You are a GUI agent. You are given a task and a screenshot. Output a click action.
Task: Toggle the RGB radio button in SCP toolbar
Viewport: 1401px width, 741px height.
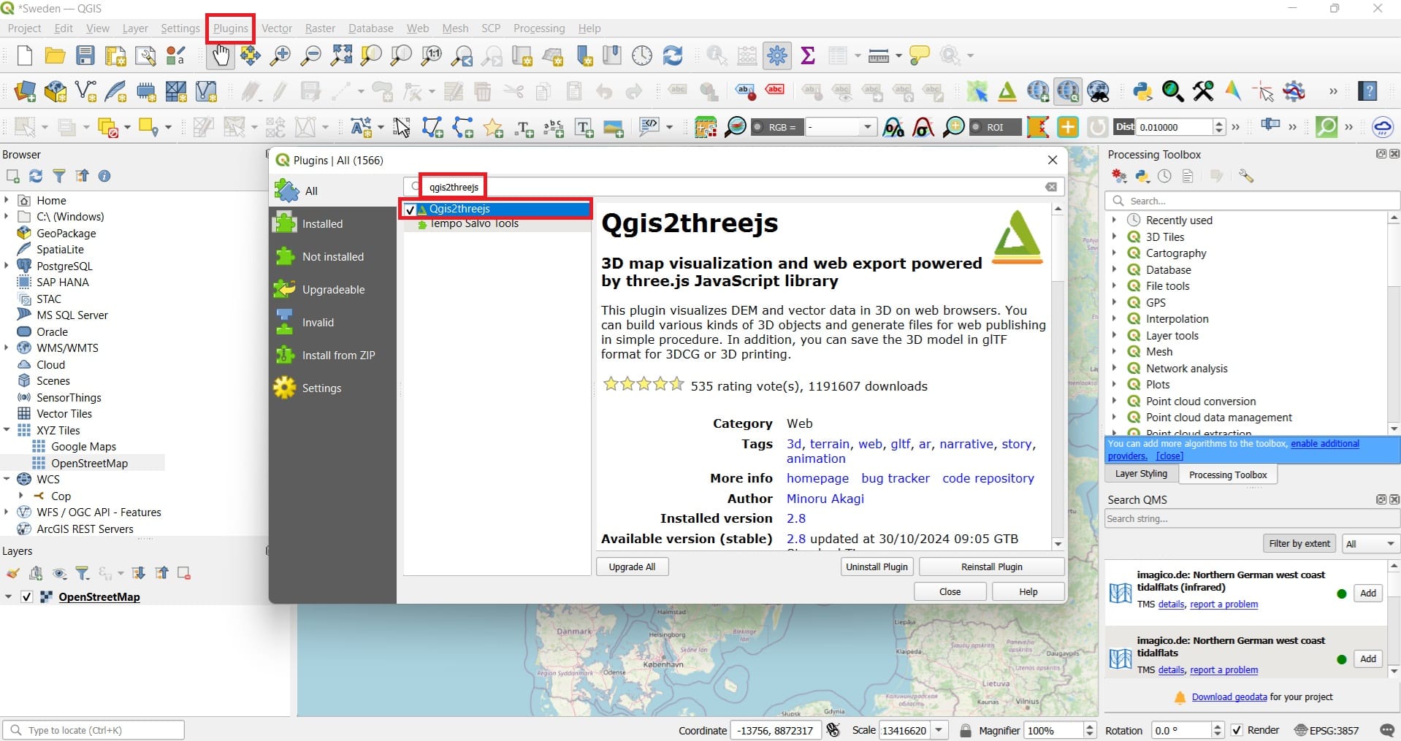coord(757,127)
